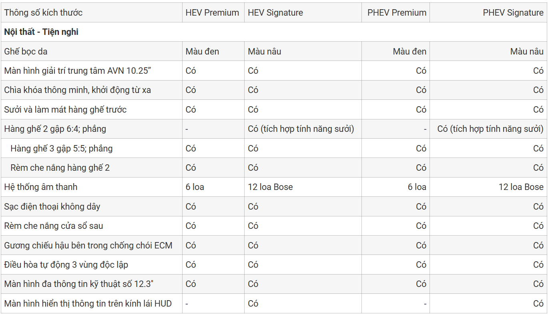Click the Ghế bọc da row label
Image resolution: width=548 pixels, height=315 pixels.
[x=26, y=51]
